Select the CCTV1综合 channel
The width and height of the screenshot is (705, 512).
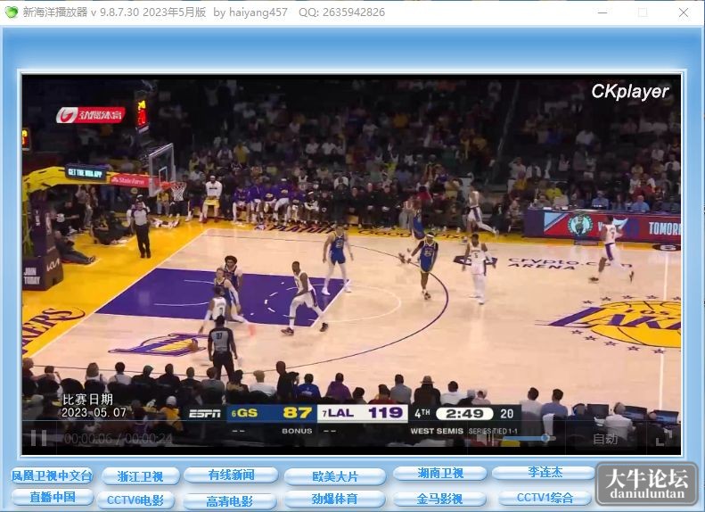pyautogui.click(x=545, y=498)
